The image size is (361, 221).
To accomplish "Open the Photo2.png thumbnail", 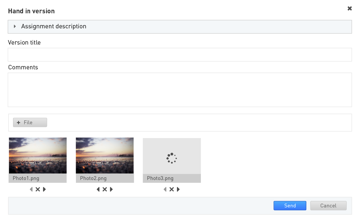I will (x=105, y=155).
